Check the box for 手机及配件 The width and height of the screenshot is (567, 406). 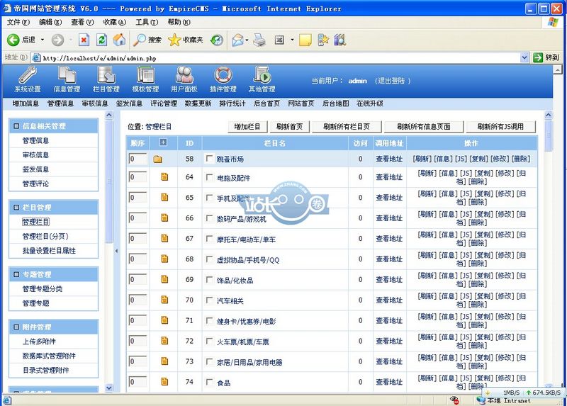209,198
